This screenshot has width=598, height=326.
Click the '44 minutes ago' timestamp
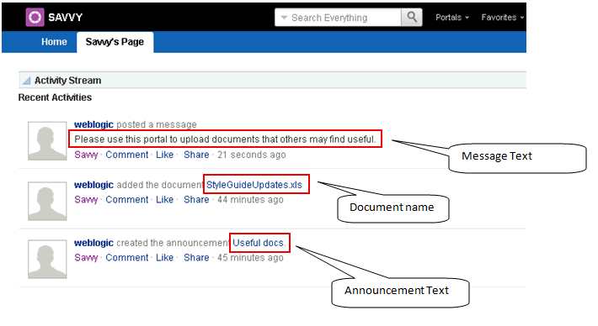(x=250, y=200)
